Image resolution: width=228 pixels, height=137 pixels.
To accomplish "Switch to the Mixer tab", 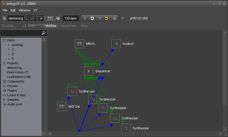I will (84, 26).
